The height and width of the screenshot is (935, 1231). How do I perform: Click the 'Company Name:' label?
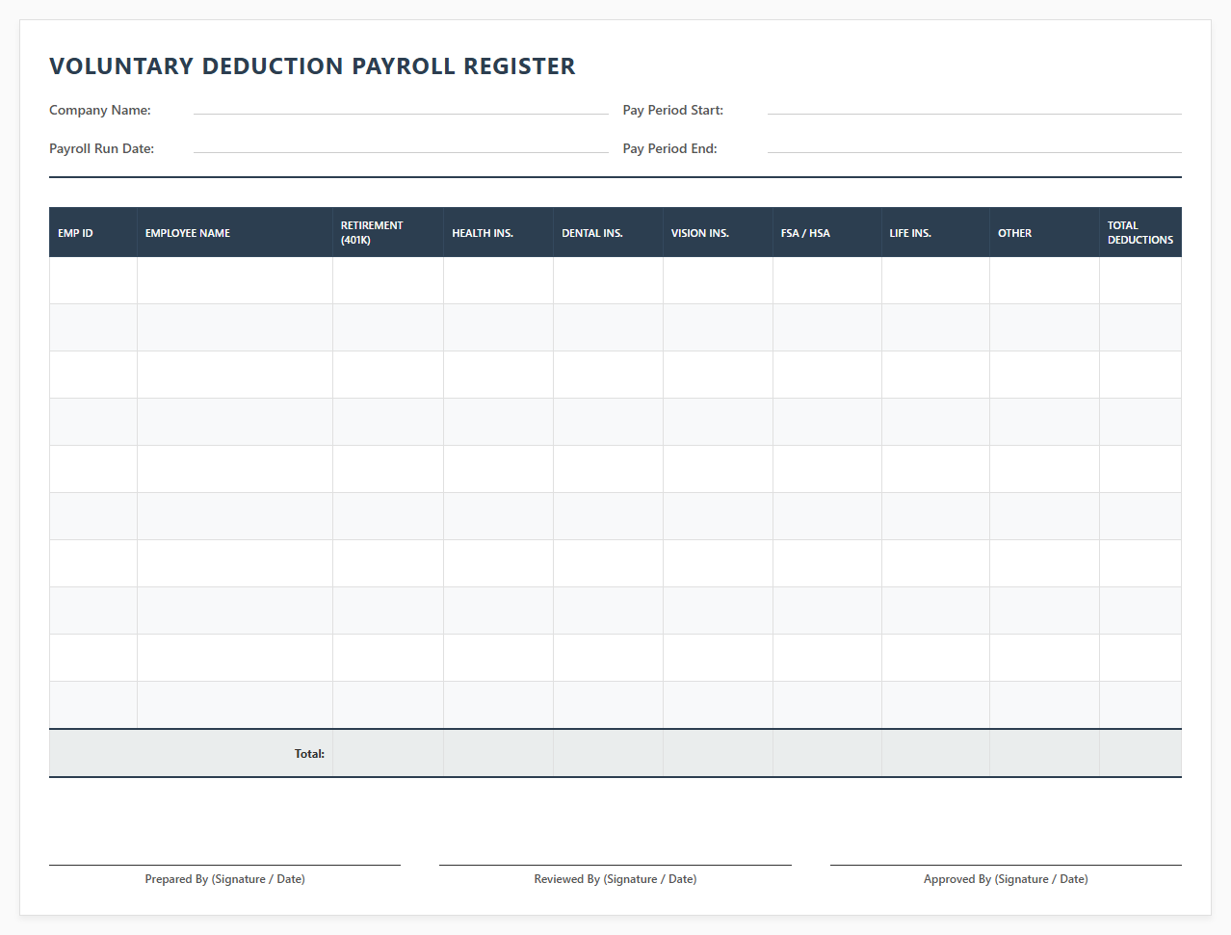[100, 110]
